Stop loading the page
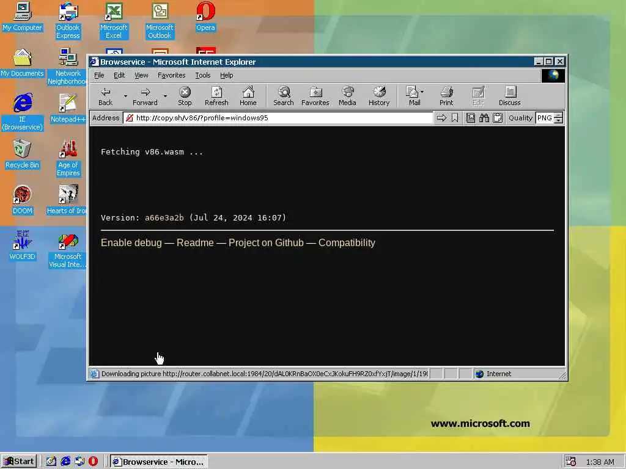626x469 pixels. (x=185, y=96)
